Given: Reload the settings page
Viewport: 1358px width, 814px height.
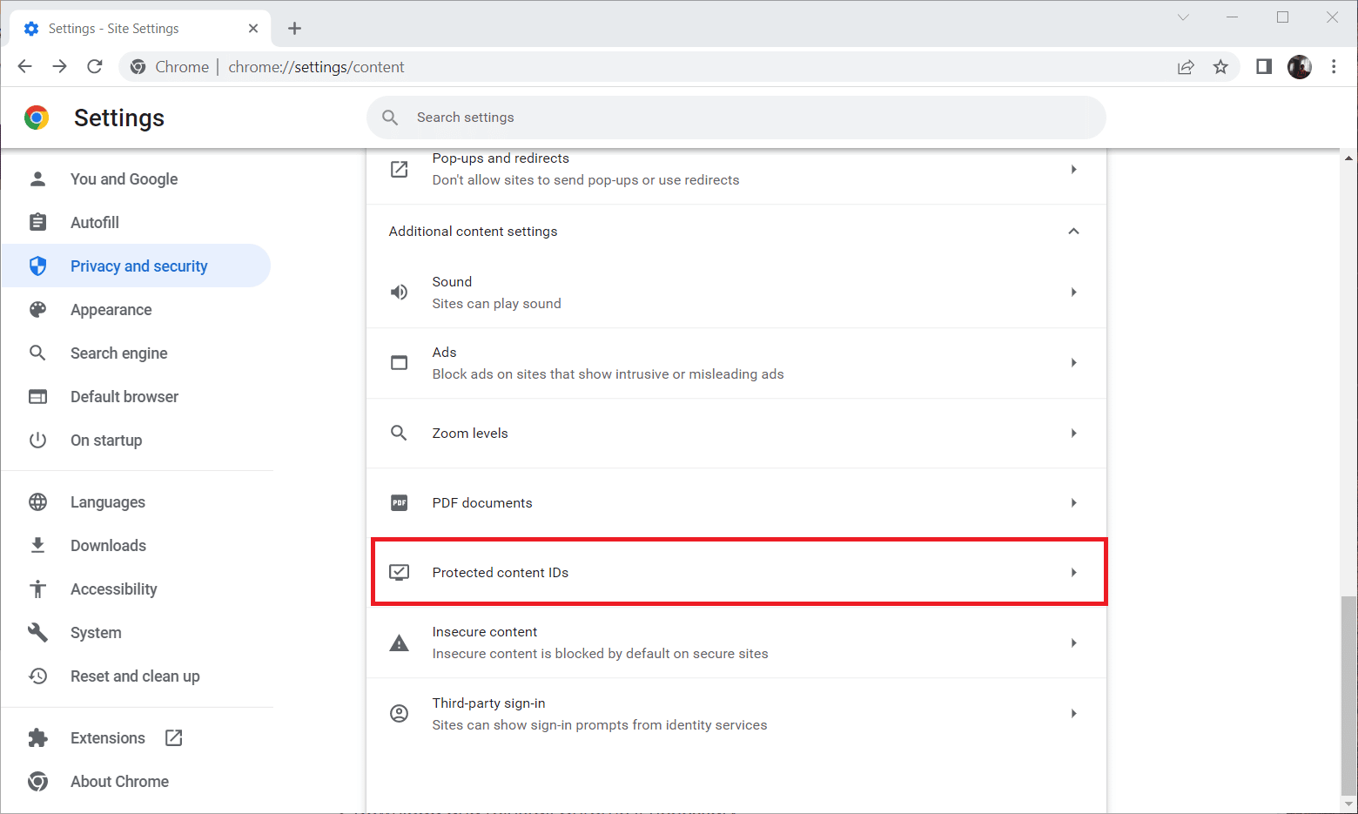Looking at the screenshot, I should (x=95, y=66).
